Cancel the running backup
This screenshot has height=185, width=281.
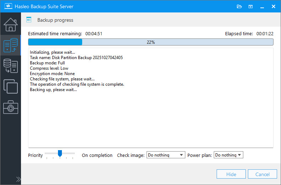coord(263,174)
